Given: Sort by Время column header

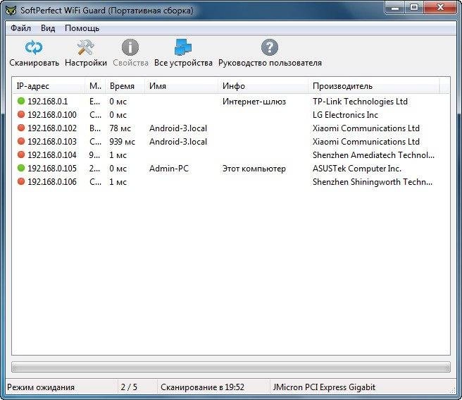Looking at the screenshot, I should coord(125,86).
